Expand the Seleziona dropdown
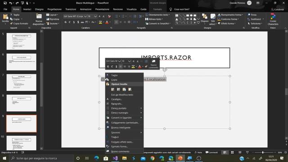 (255, 23)
